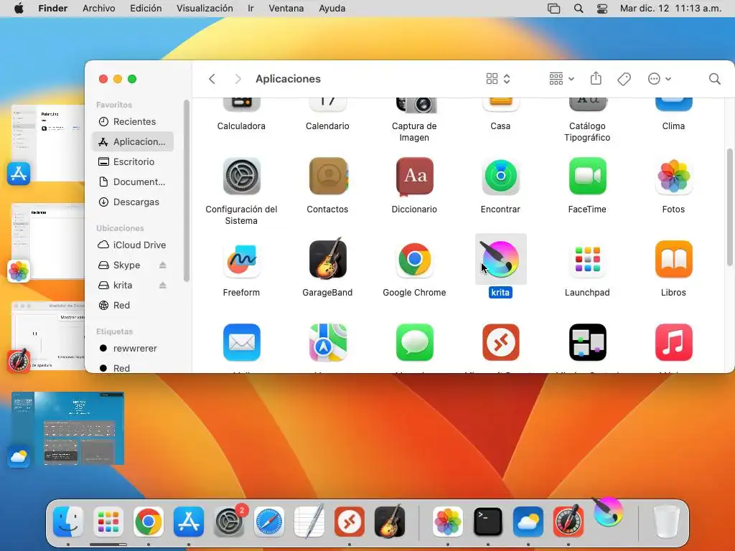Screen dimensions: 735x551
Task: Go back in Finder navigation
Action: [212, 79]
